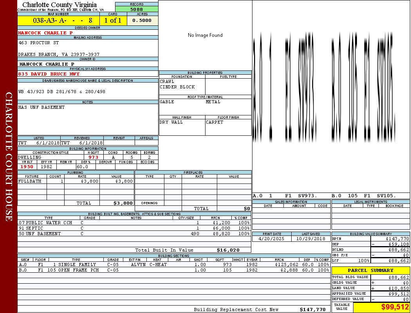Click the APPRAISED VALUE $99,512

[x=398, y=294]
